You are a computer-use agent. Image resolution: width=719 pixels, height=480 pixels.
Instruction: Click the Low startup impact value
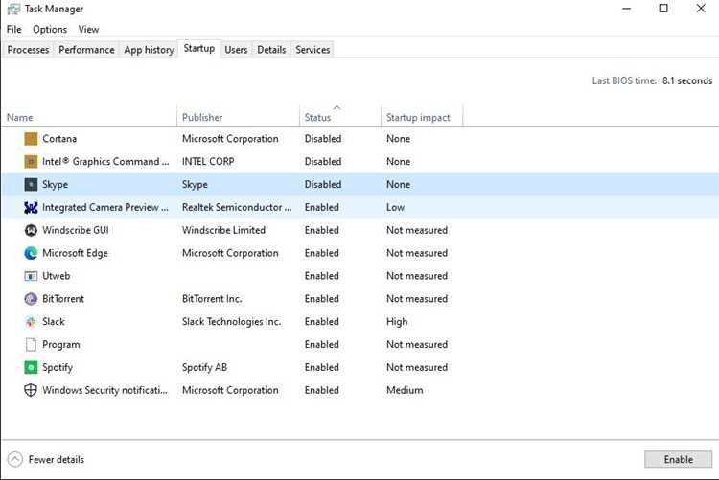pyautogui.click(x=395, y=207)
